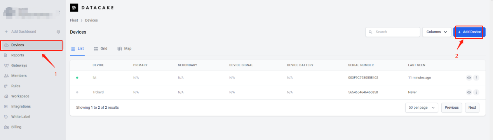The image size is (493, 140).
Task: Click the search magnifier icon
Action: [371, 32]
